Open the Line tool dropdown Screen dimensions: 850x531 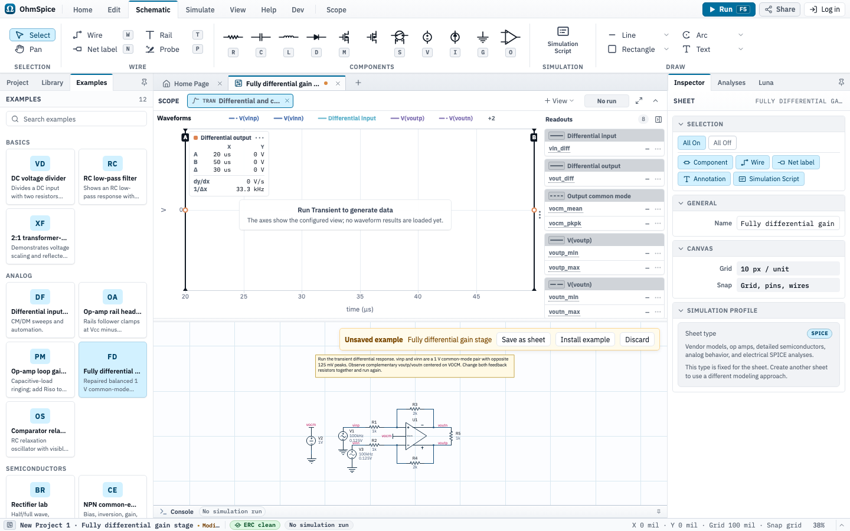(666, 35)
